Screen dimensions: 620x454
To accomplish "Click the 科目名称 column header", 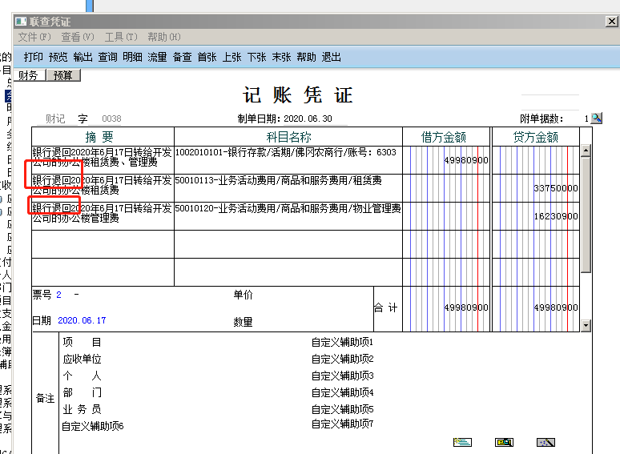I will click(288, 137).
